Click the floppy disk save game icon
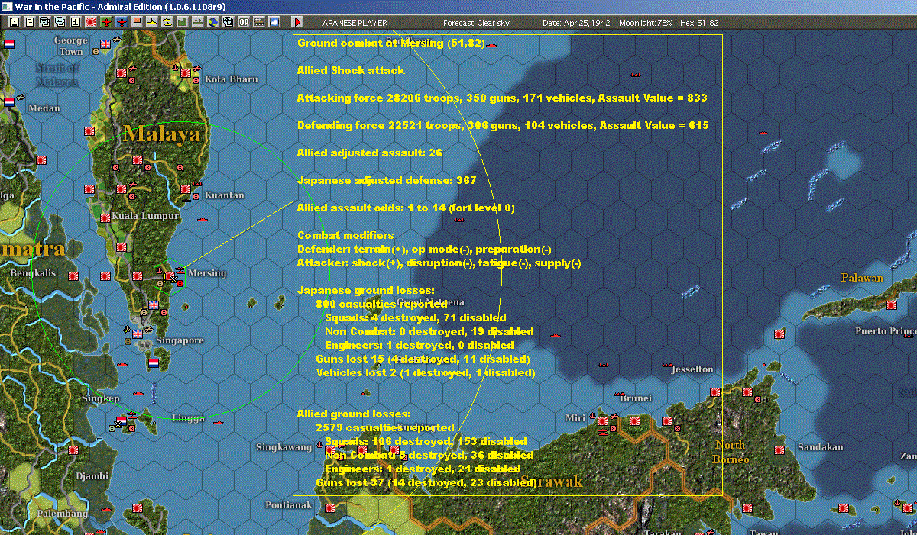This screenshot has height=535, width=917. [15, 22]
